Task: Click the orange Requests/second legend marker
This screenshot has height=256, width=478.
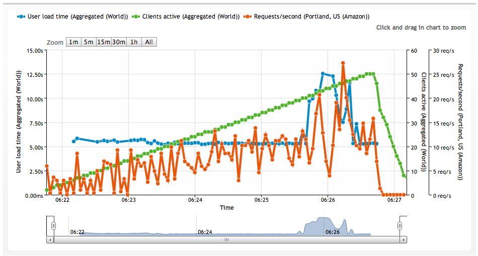Action: 247,17
